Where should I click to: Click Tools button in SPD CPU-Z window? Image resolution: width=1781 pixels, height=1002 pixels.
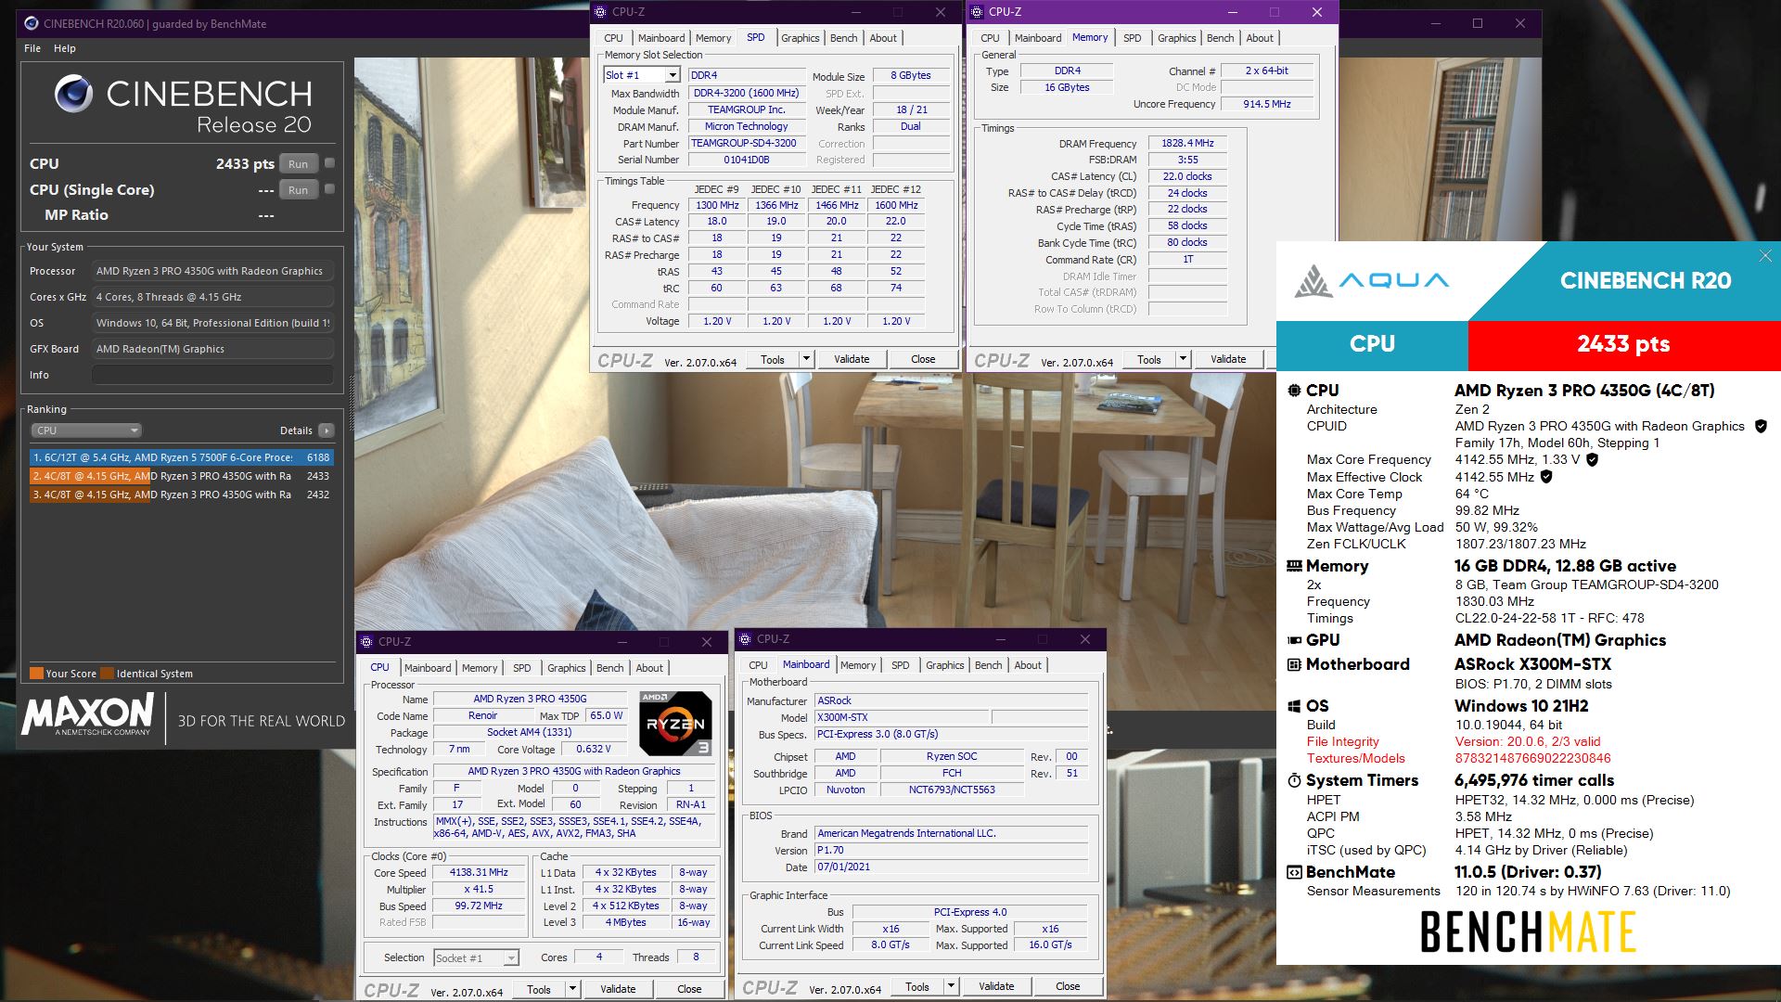coord(773,359)
